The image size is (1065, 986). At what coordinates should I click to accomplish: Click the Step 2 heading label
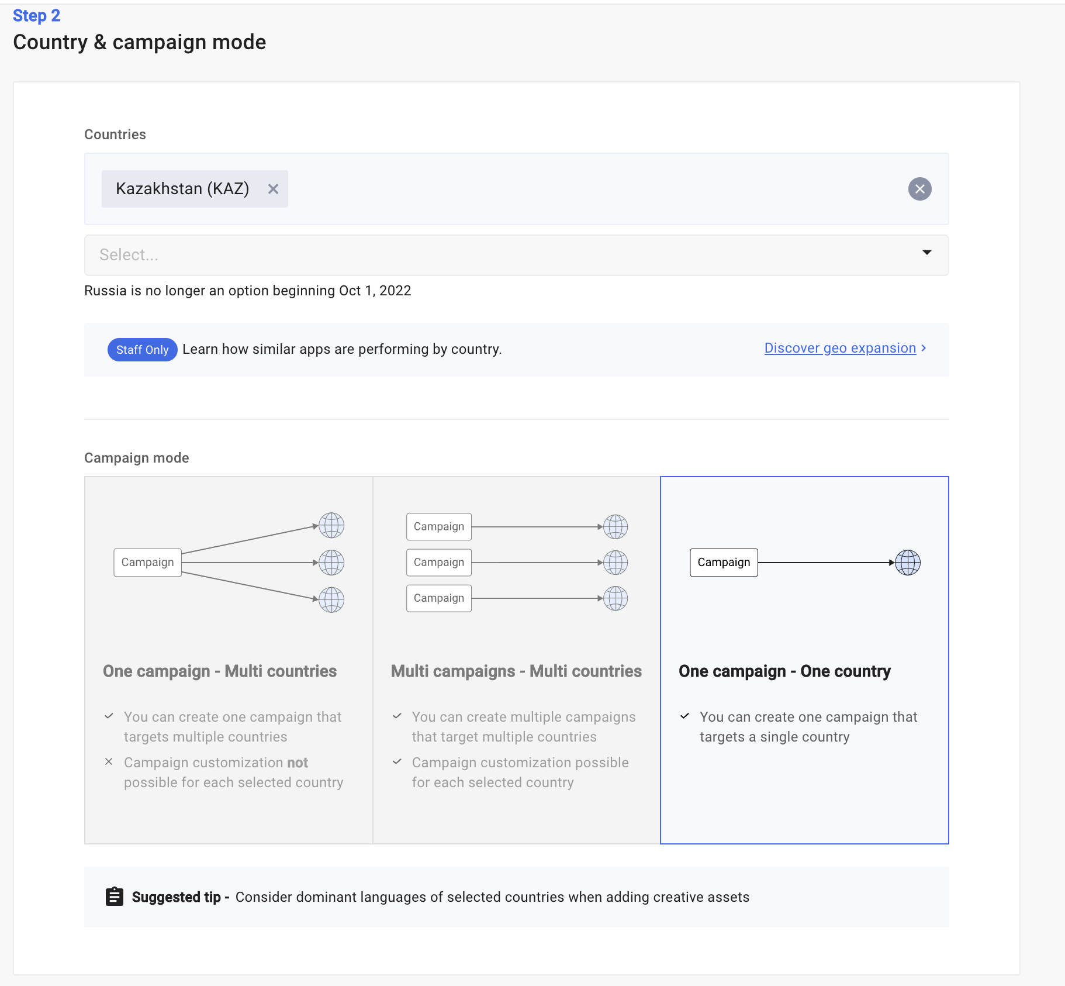point(36,16)
